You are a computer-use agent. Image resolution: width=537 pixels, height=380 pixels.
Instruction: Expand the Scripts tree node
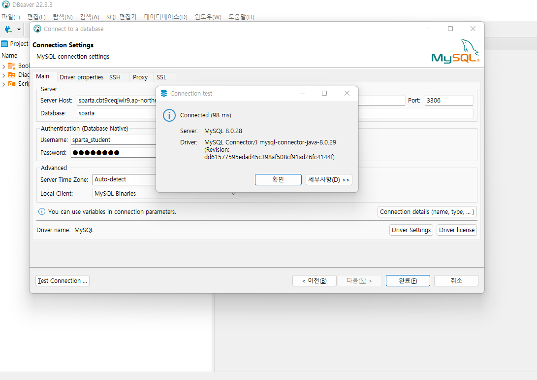3,84
